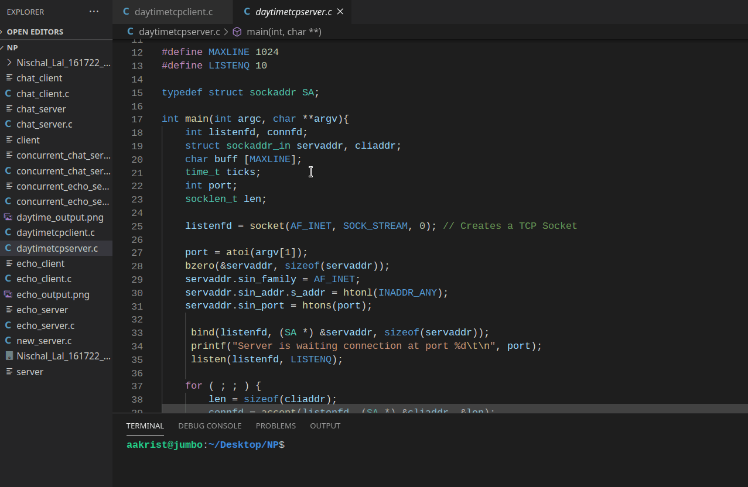This screenshot has width=748, height=487.
Task: Click the "time_t ticks;" declaration
Action: point(223,172)
